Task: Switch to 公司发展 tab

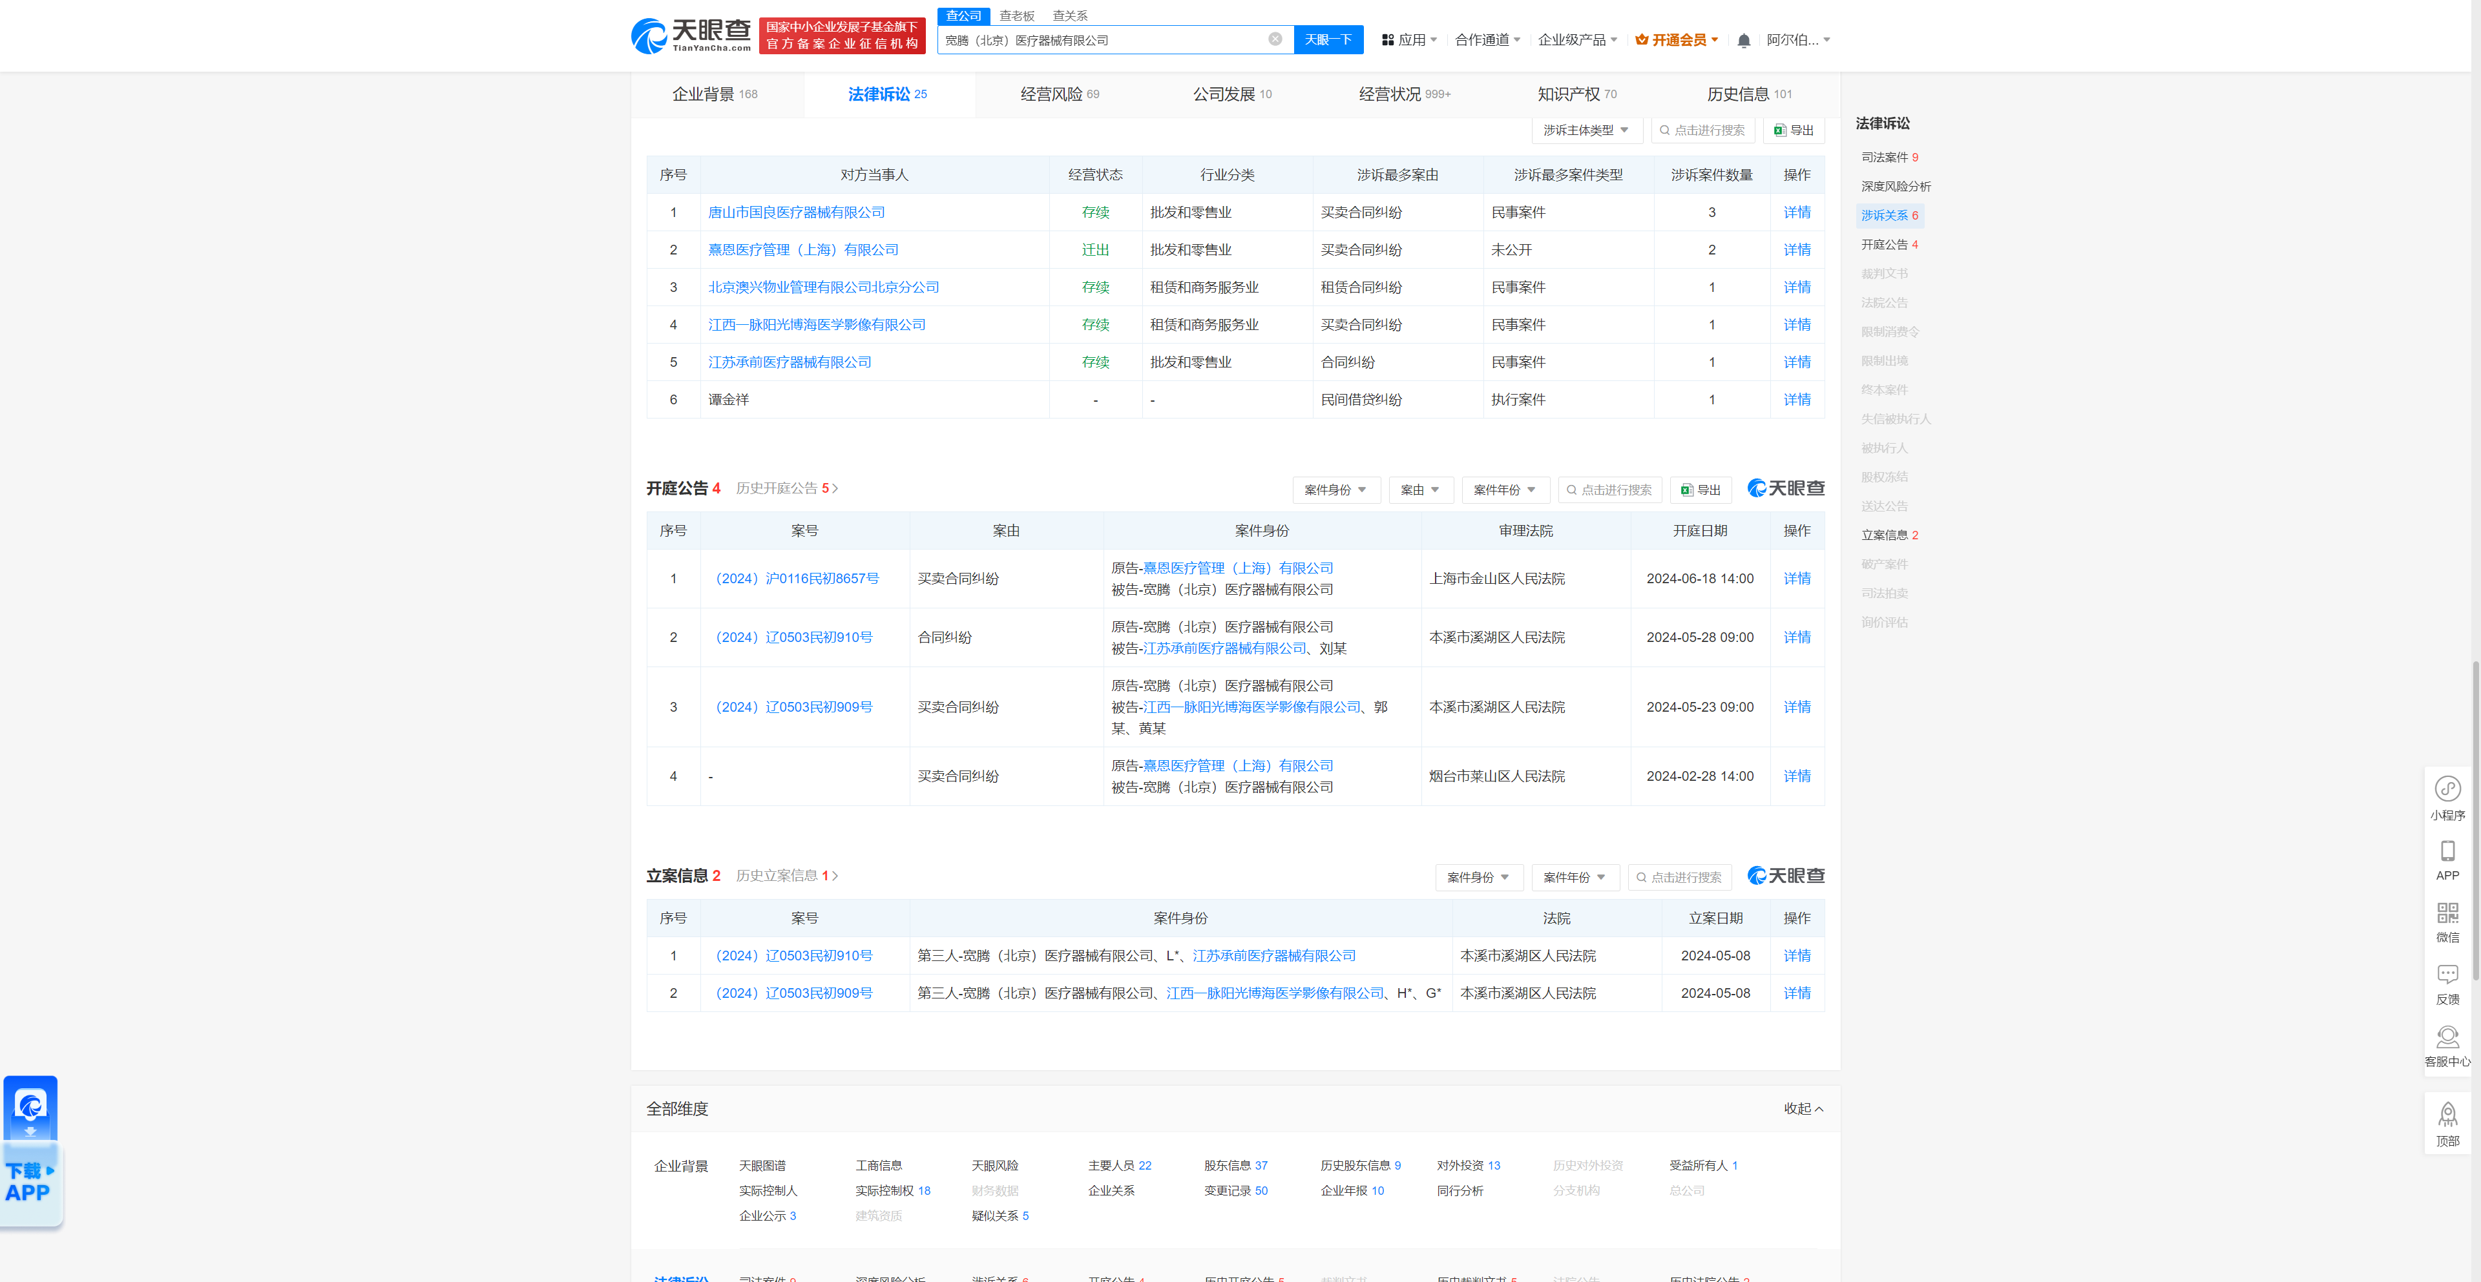Action: 1232,94
